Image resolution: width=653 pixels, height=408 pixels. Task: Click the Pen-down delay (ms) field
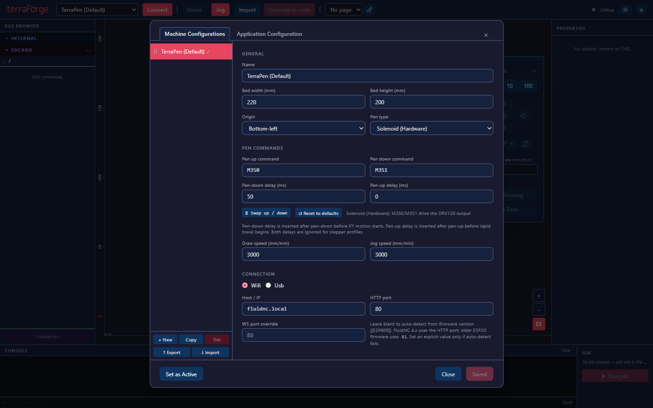pos(303,196)
